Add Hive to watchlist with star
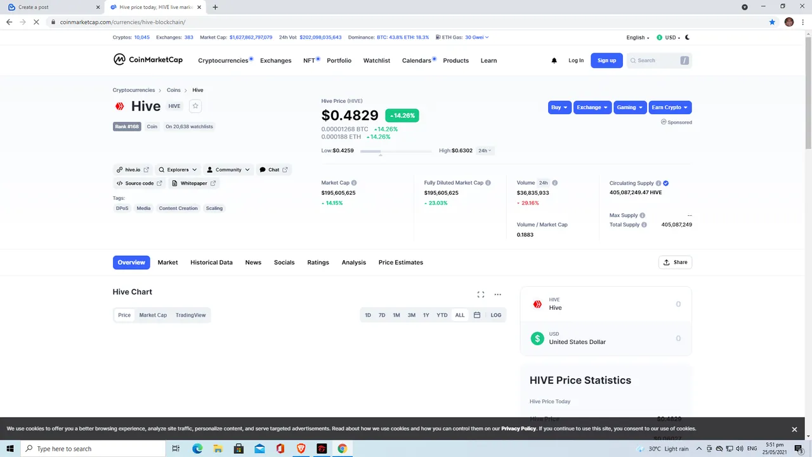The width and height of the screenshot is (812, 457). [195, 106]
